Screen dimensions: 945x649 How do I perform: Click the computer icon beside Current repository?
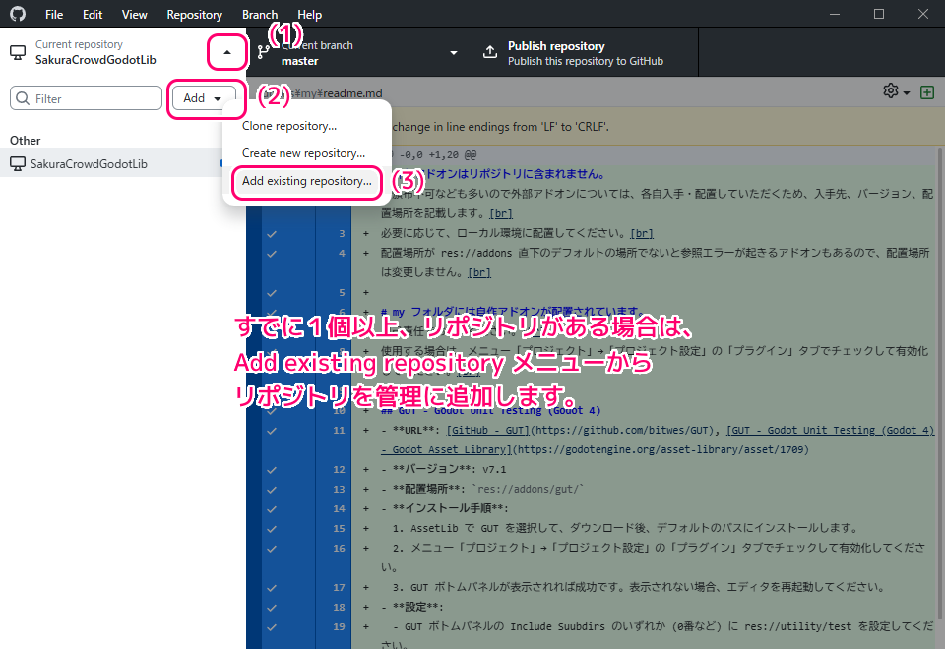click(x=18, y=53)
